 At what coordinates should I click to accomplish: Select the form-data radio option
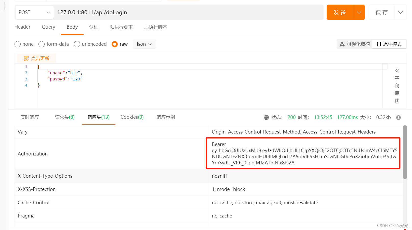click(x=42, y=44)
